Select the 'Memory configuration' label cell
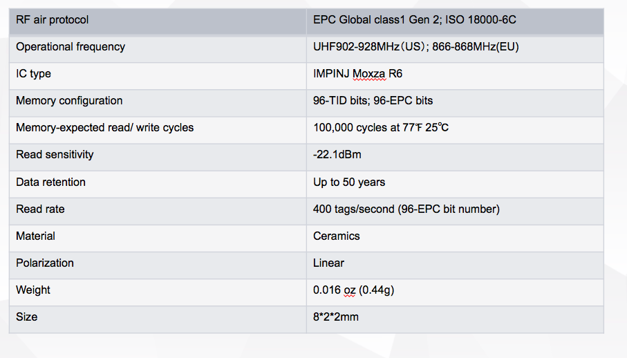 69,101
